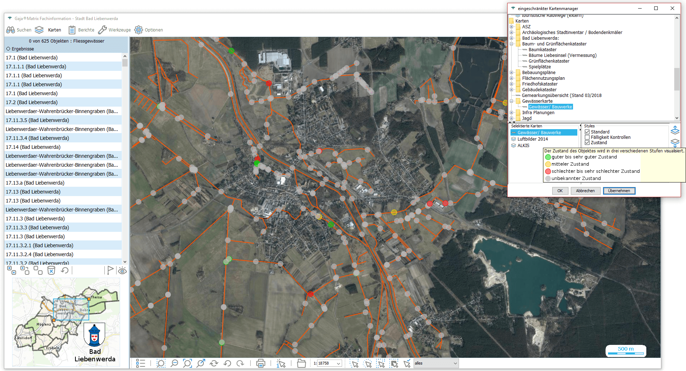Uncheck the Zustand style checkbox
The width and height of the screenshot is (686, 371).
pyautogui.click(x=587, y=143)
